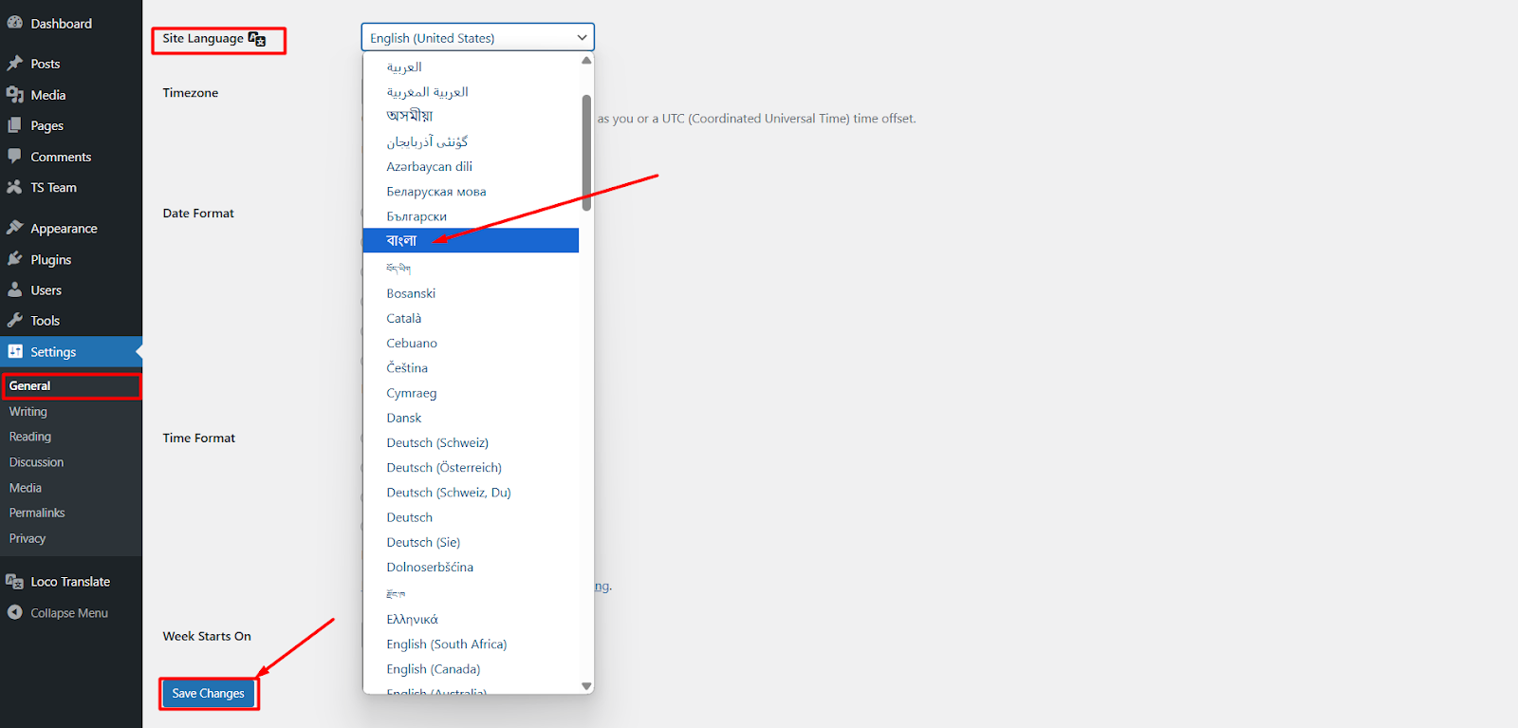The width and height of the screenshot is (1518, 728).
Task: Click the Loco Translate icon
Action: pos(15,581)
